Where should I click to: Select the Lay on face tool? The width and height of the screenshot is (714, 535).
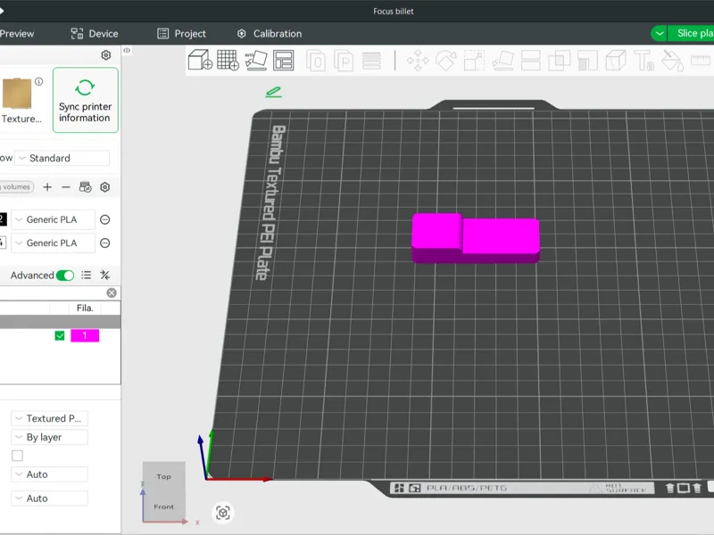[x=502, y=61]
